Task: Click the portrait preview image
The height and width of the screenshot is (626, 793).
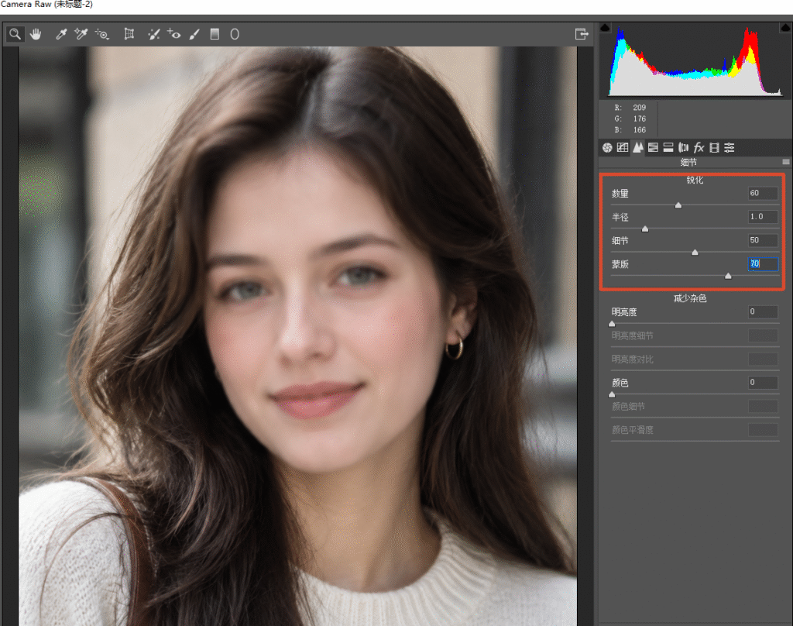Action: [x=297, y=336]
